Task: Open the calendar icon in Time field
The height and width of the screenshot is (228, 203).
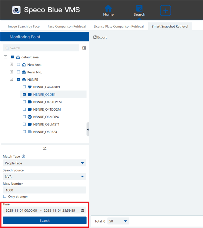Action: 82,210
